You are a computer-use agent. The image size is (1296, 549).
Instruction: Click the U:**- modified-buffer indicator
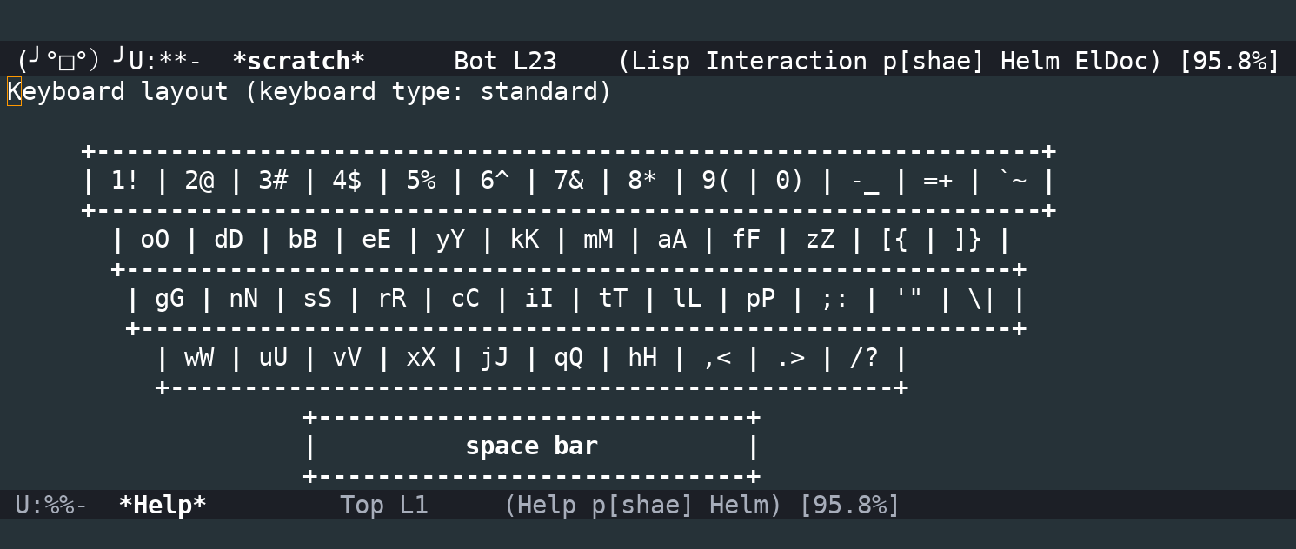coord(164,61)
